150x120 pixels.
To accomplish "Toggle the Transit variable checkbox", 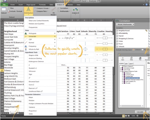I will pyautogui.click(x=117, y=36).
